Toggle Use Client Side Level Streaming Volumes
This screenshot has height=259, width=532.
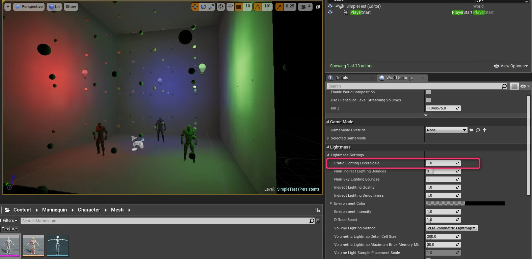428,100
